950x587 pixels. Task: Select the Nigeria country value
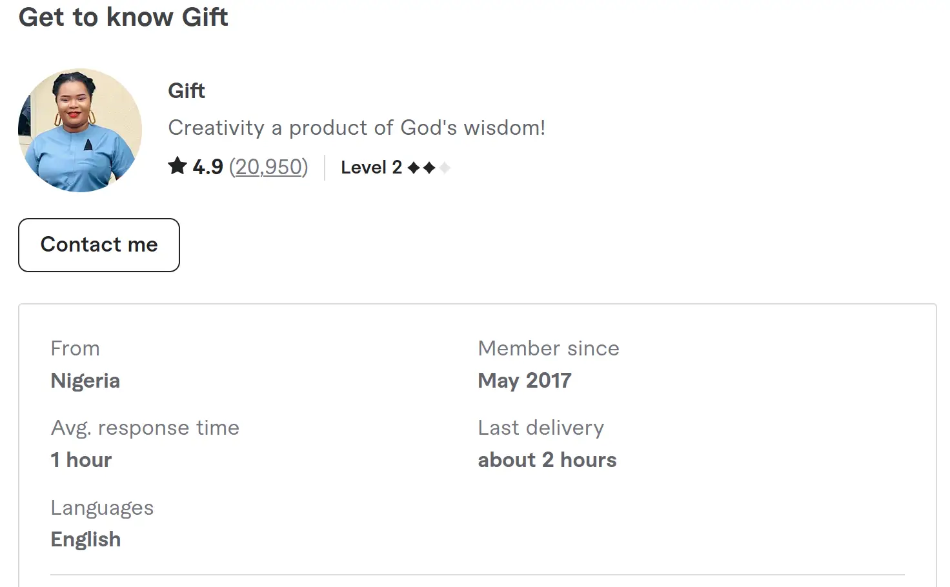85,381
